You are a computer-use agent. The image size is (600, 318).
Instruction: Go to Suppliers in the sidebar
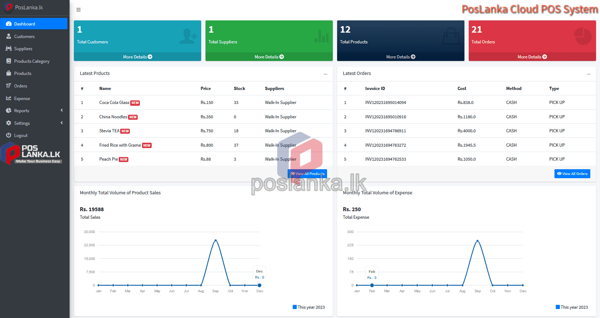(x=34, y=49)
